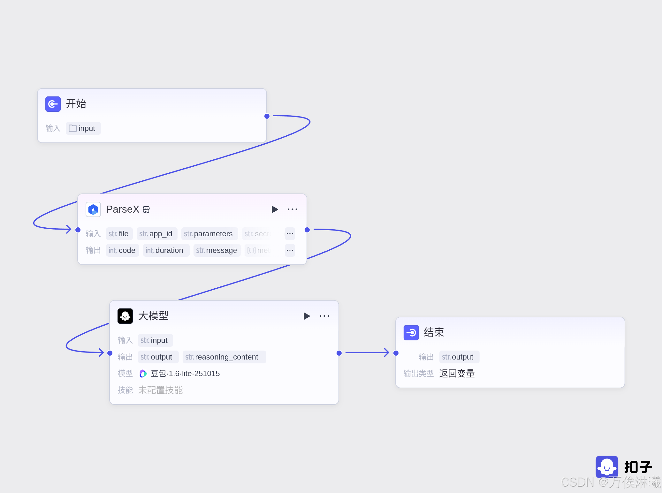The image size is (662, 493).
Task: Click the plugin store icon beside ParseX
Action: [x=146, y=209]
